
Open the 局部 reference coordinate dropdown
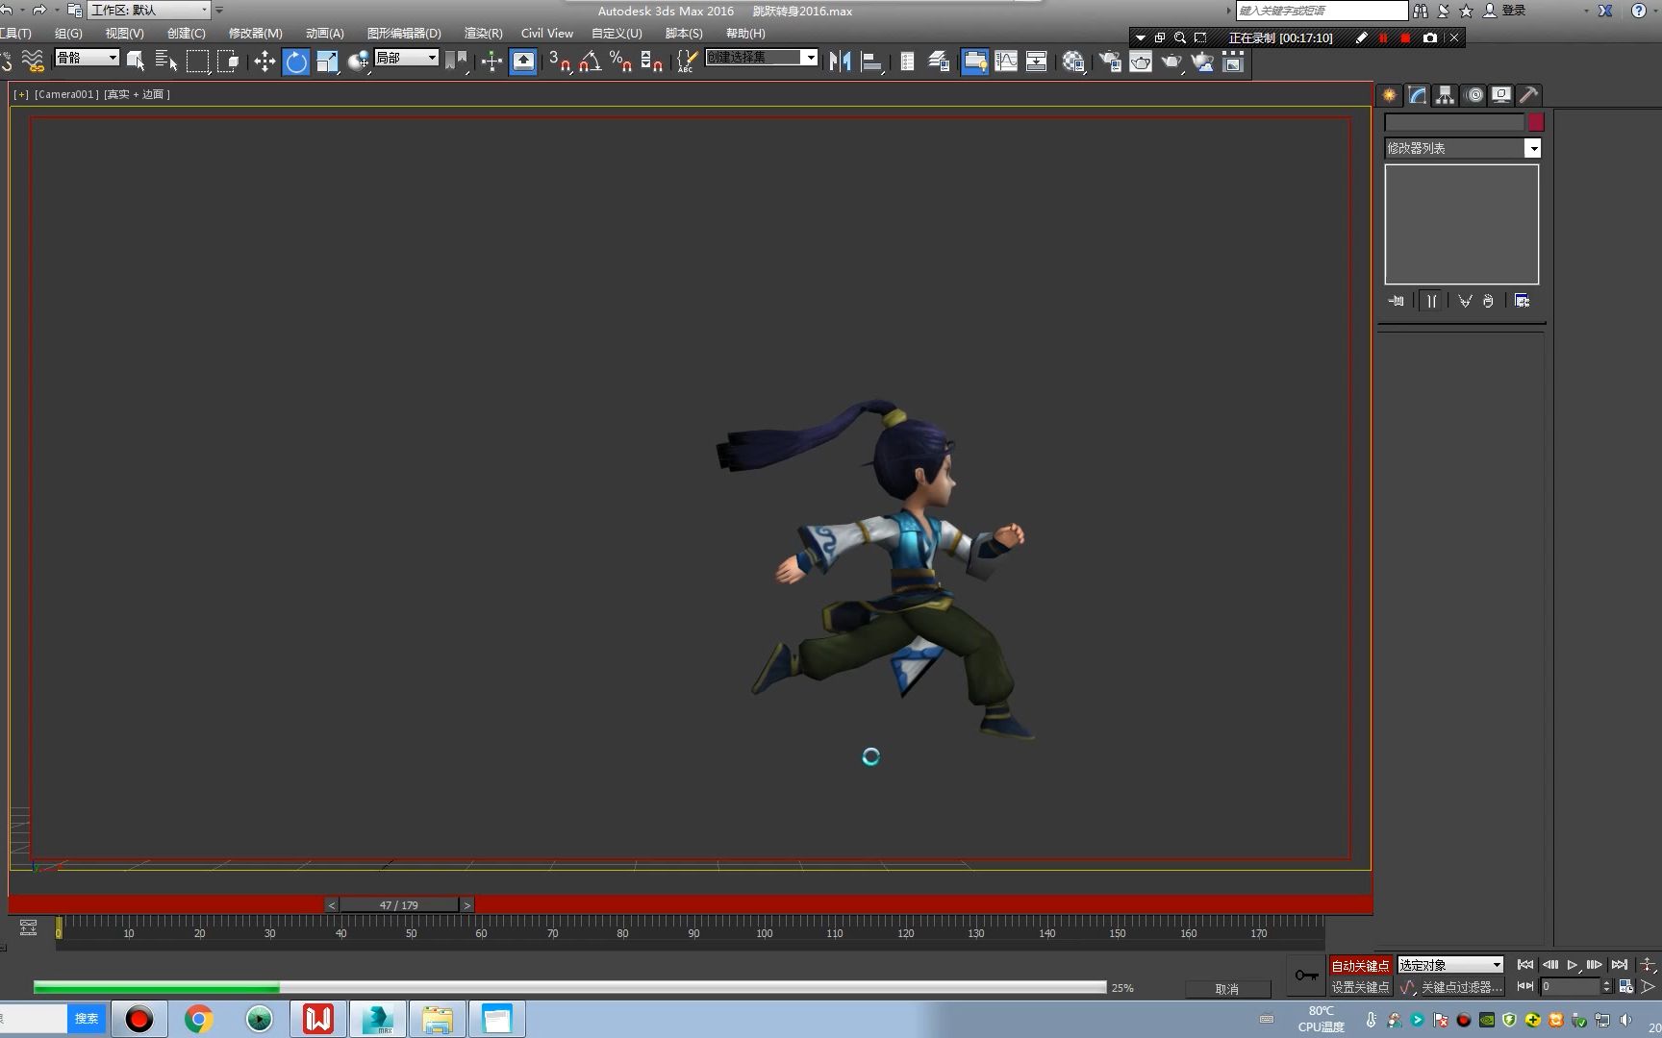click(x=406, y=58)
